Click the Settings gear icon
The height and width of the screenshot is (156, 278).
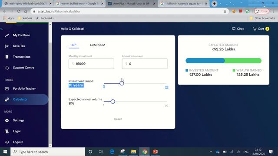click(7, 120)
